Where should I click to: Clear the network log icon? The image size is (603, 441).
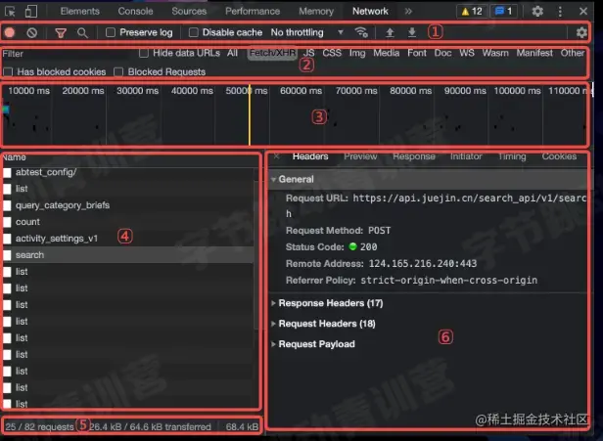pos(32,32)
